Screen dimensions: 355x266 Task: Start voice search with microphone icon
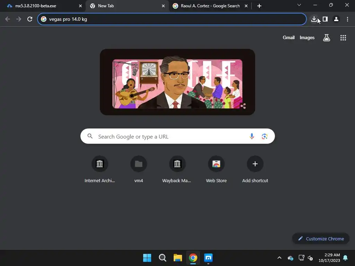tap(252, 136)
